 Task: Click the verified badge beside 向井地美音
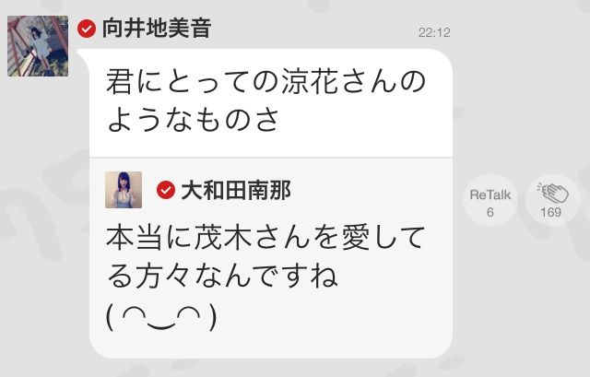coord(87,29)
